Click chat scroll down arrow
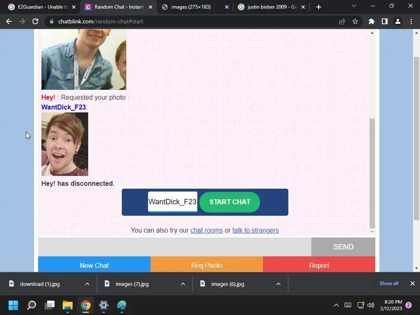 (372, 232)
